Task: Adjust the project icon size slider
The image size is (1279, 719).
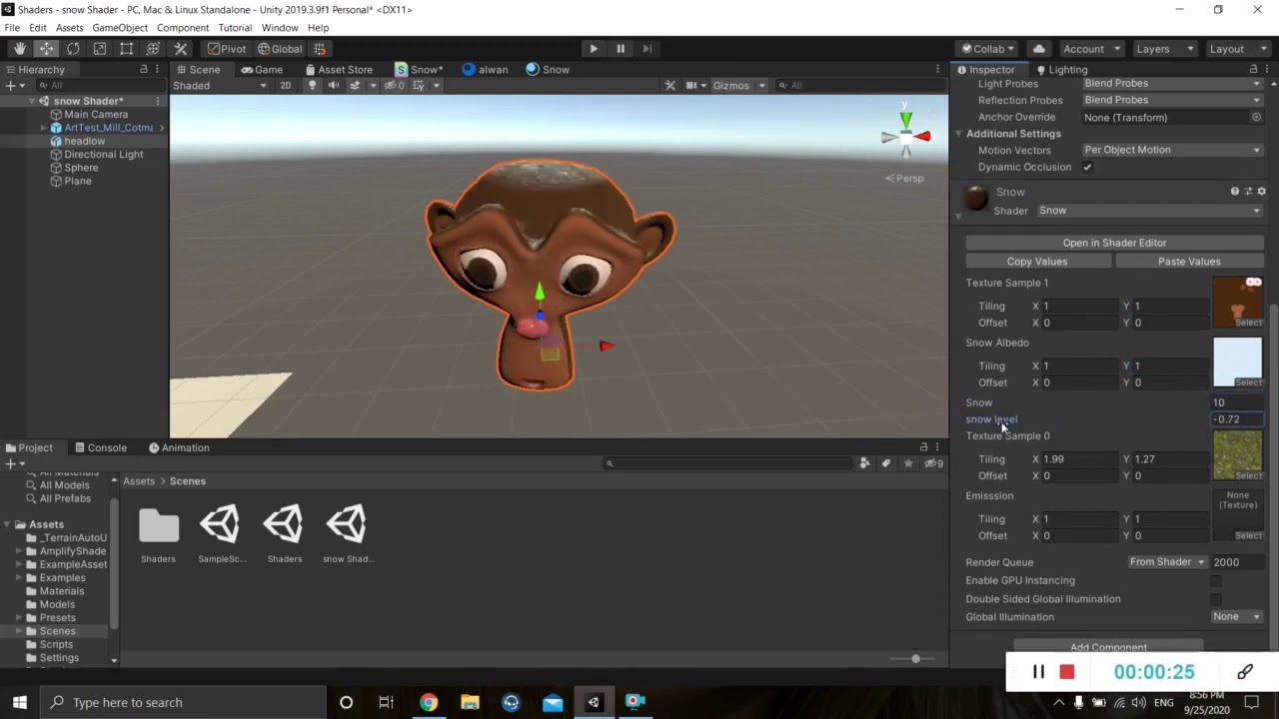Action: pos(914,659)
